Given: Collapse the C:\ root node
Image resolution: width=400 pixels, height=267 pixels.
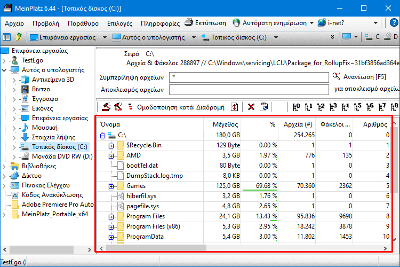Looking at the screenshot, I should click(x=102, y=136).
